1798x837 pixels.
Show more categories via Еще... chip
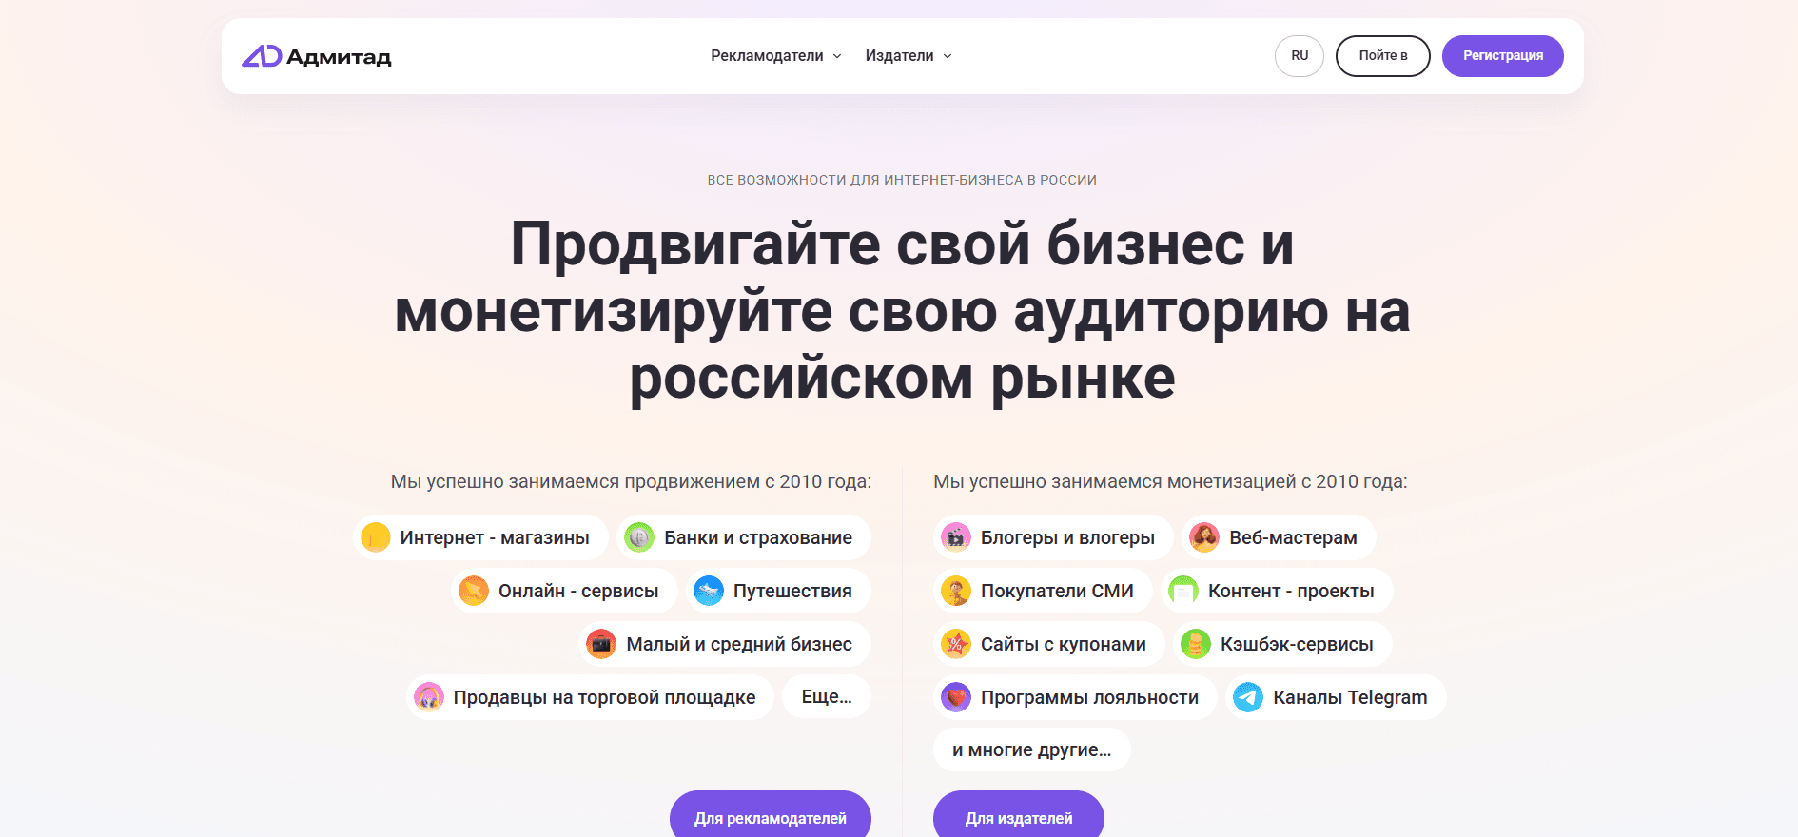point(827,697)
